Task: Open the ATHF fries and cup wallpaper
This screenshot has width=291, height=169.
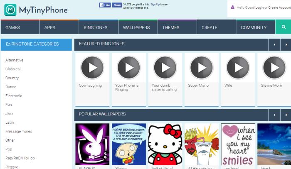Action: 202,145
